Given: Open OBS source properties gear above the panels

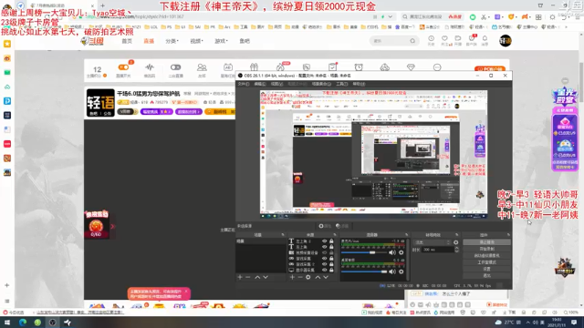Looking at the screenshot, I should [x=324, y=226].
